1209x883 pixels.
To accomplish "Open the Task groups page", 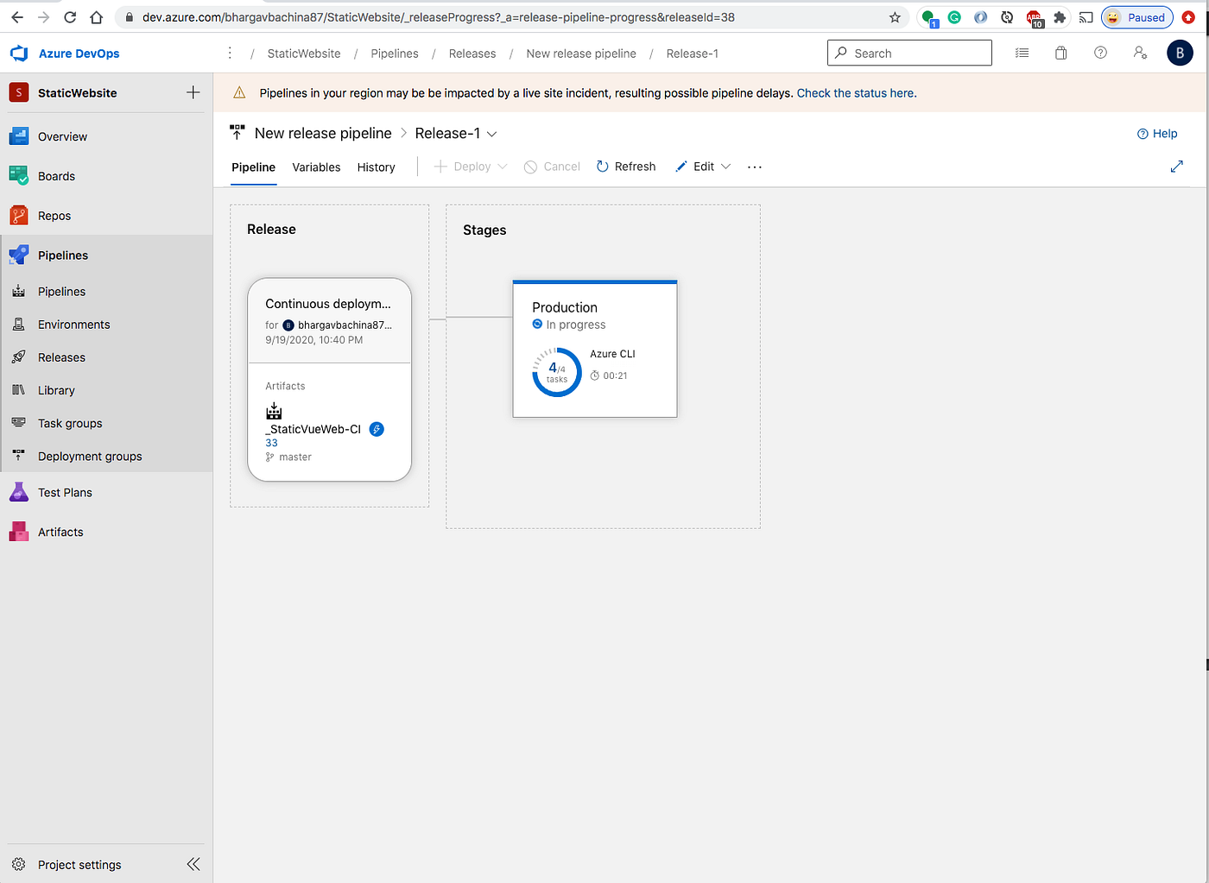I will [69, 423].
